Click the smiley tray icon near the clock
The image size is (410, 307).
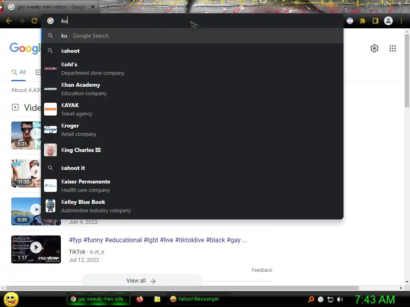(x=321, y=299)
